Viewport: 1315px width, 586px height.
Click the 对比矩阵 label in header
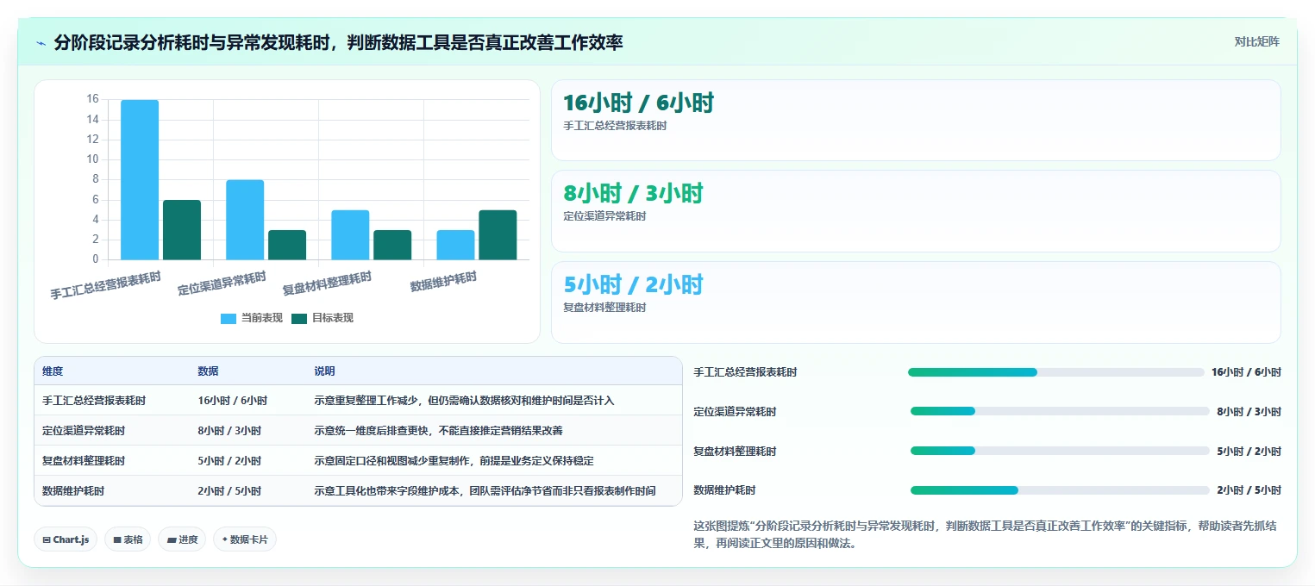point(1256,41)
